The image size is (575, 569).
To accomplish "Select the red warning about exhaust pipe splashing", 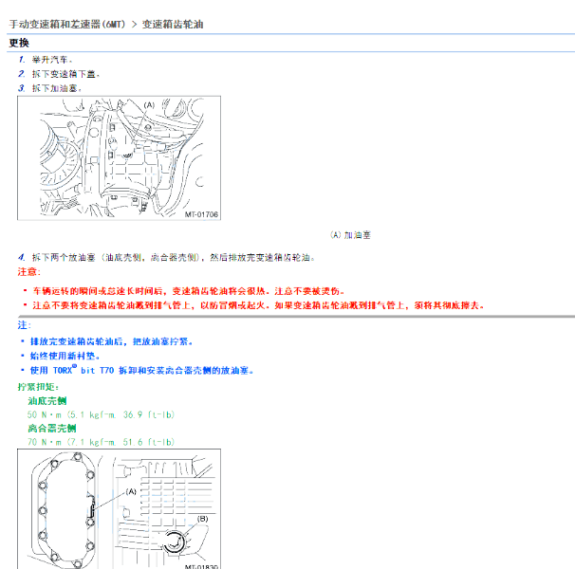I will tap(258, 305).
